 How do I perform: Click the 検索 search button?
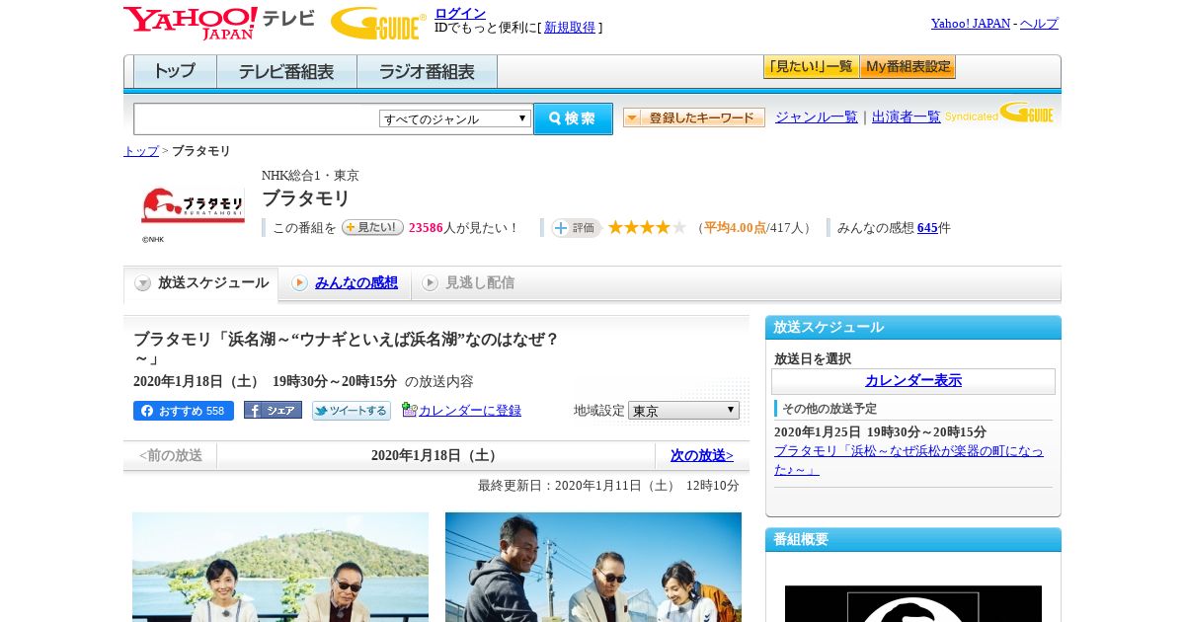tap(573, 118)
